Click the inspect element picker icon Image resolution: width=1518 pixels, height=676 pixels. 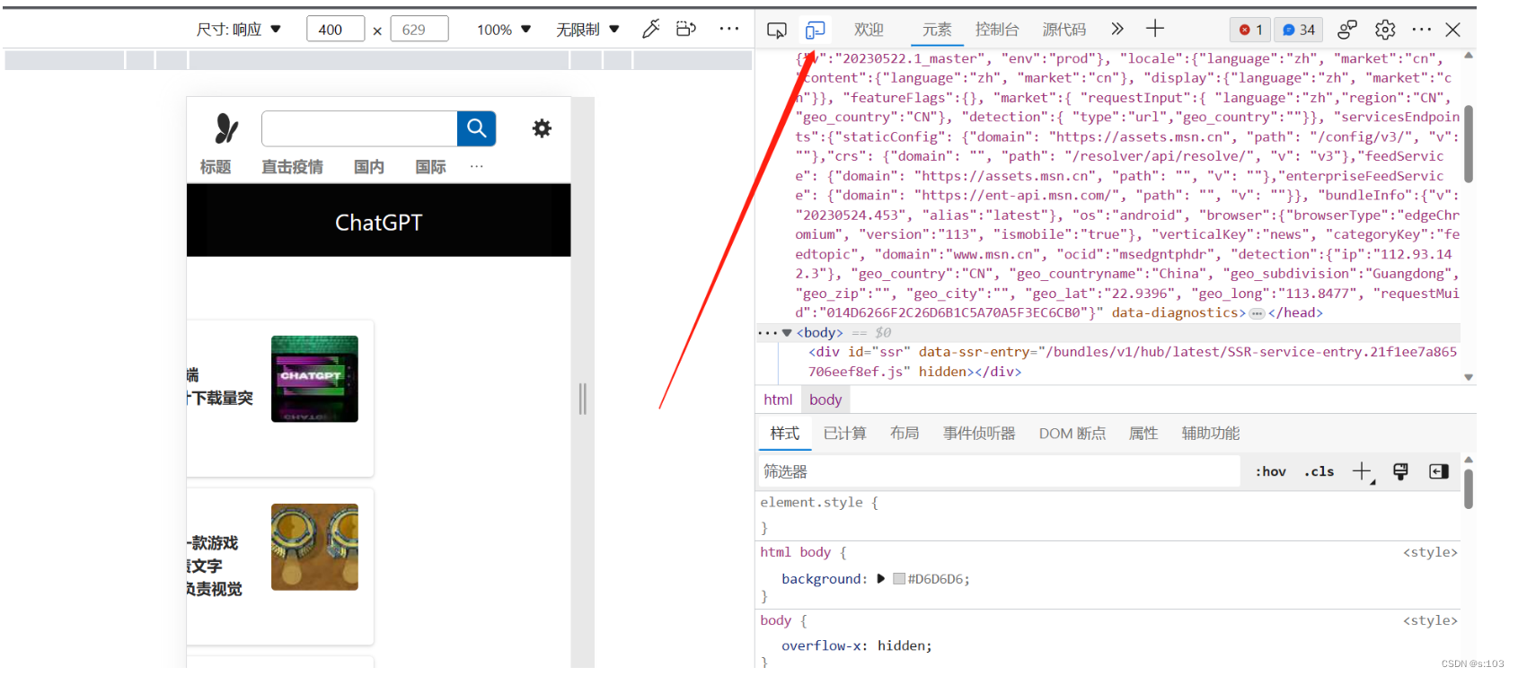(777, 30)
